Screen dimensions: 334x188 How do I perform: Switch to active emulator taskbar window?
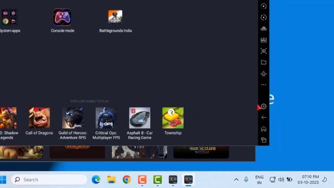(x=188, y=180)
